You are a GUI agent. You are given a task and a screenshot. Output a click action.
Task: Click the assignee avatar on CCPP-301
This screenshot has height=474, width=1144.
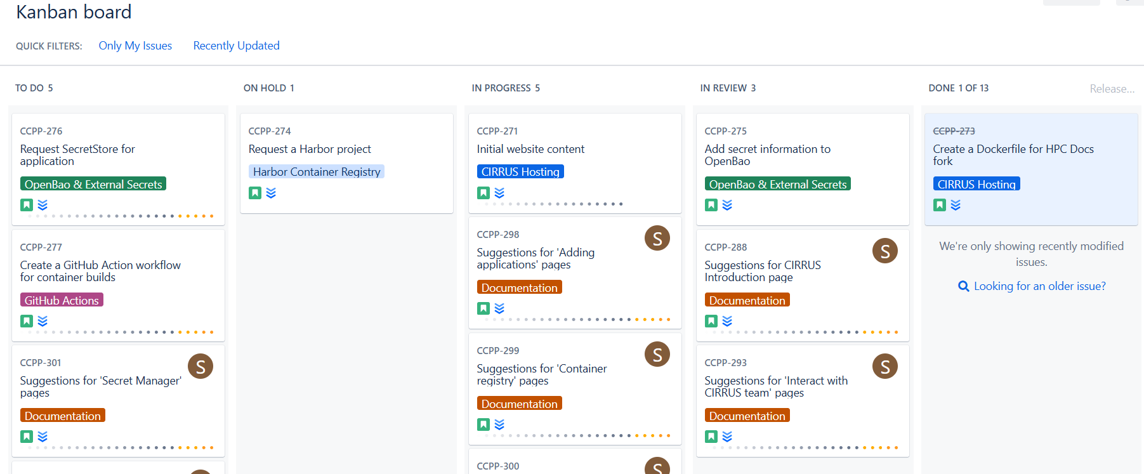click(x=201, y=367)
